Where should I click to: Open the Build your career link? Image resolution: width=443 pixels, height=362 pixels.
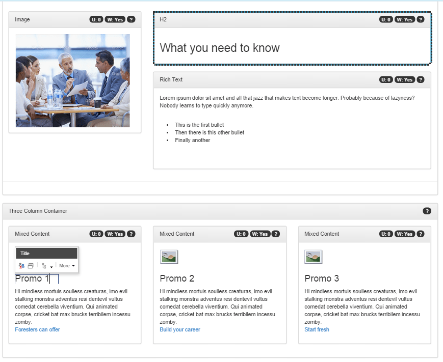point(180,329)
